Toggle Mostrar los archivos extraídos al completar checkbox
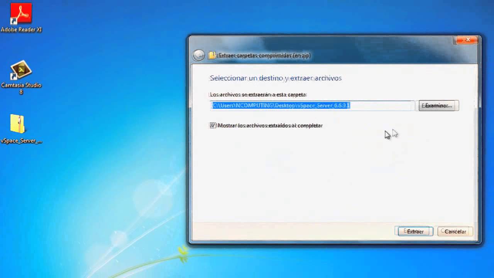 [213, 125]
